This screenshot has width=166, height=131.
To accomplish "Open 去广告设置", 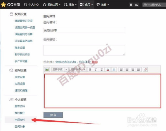I will coord(21,61).
